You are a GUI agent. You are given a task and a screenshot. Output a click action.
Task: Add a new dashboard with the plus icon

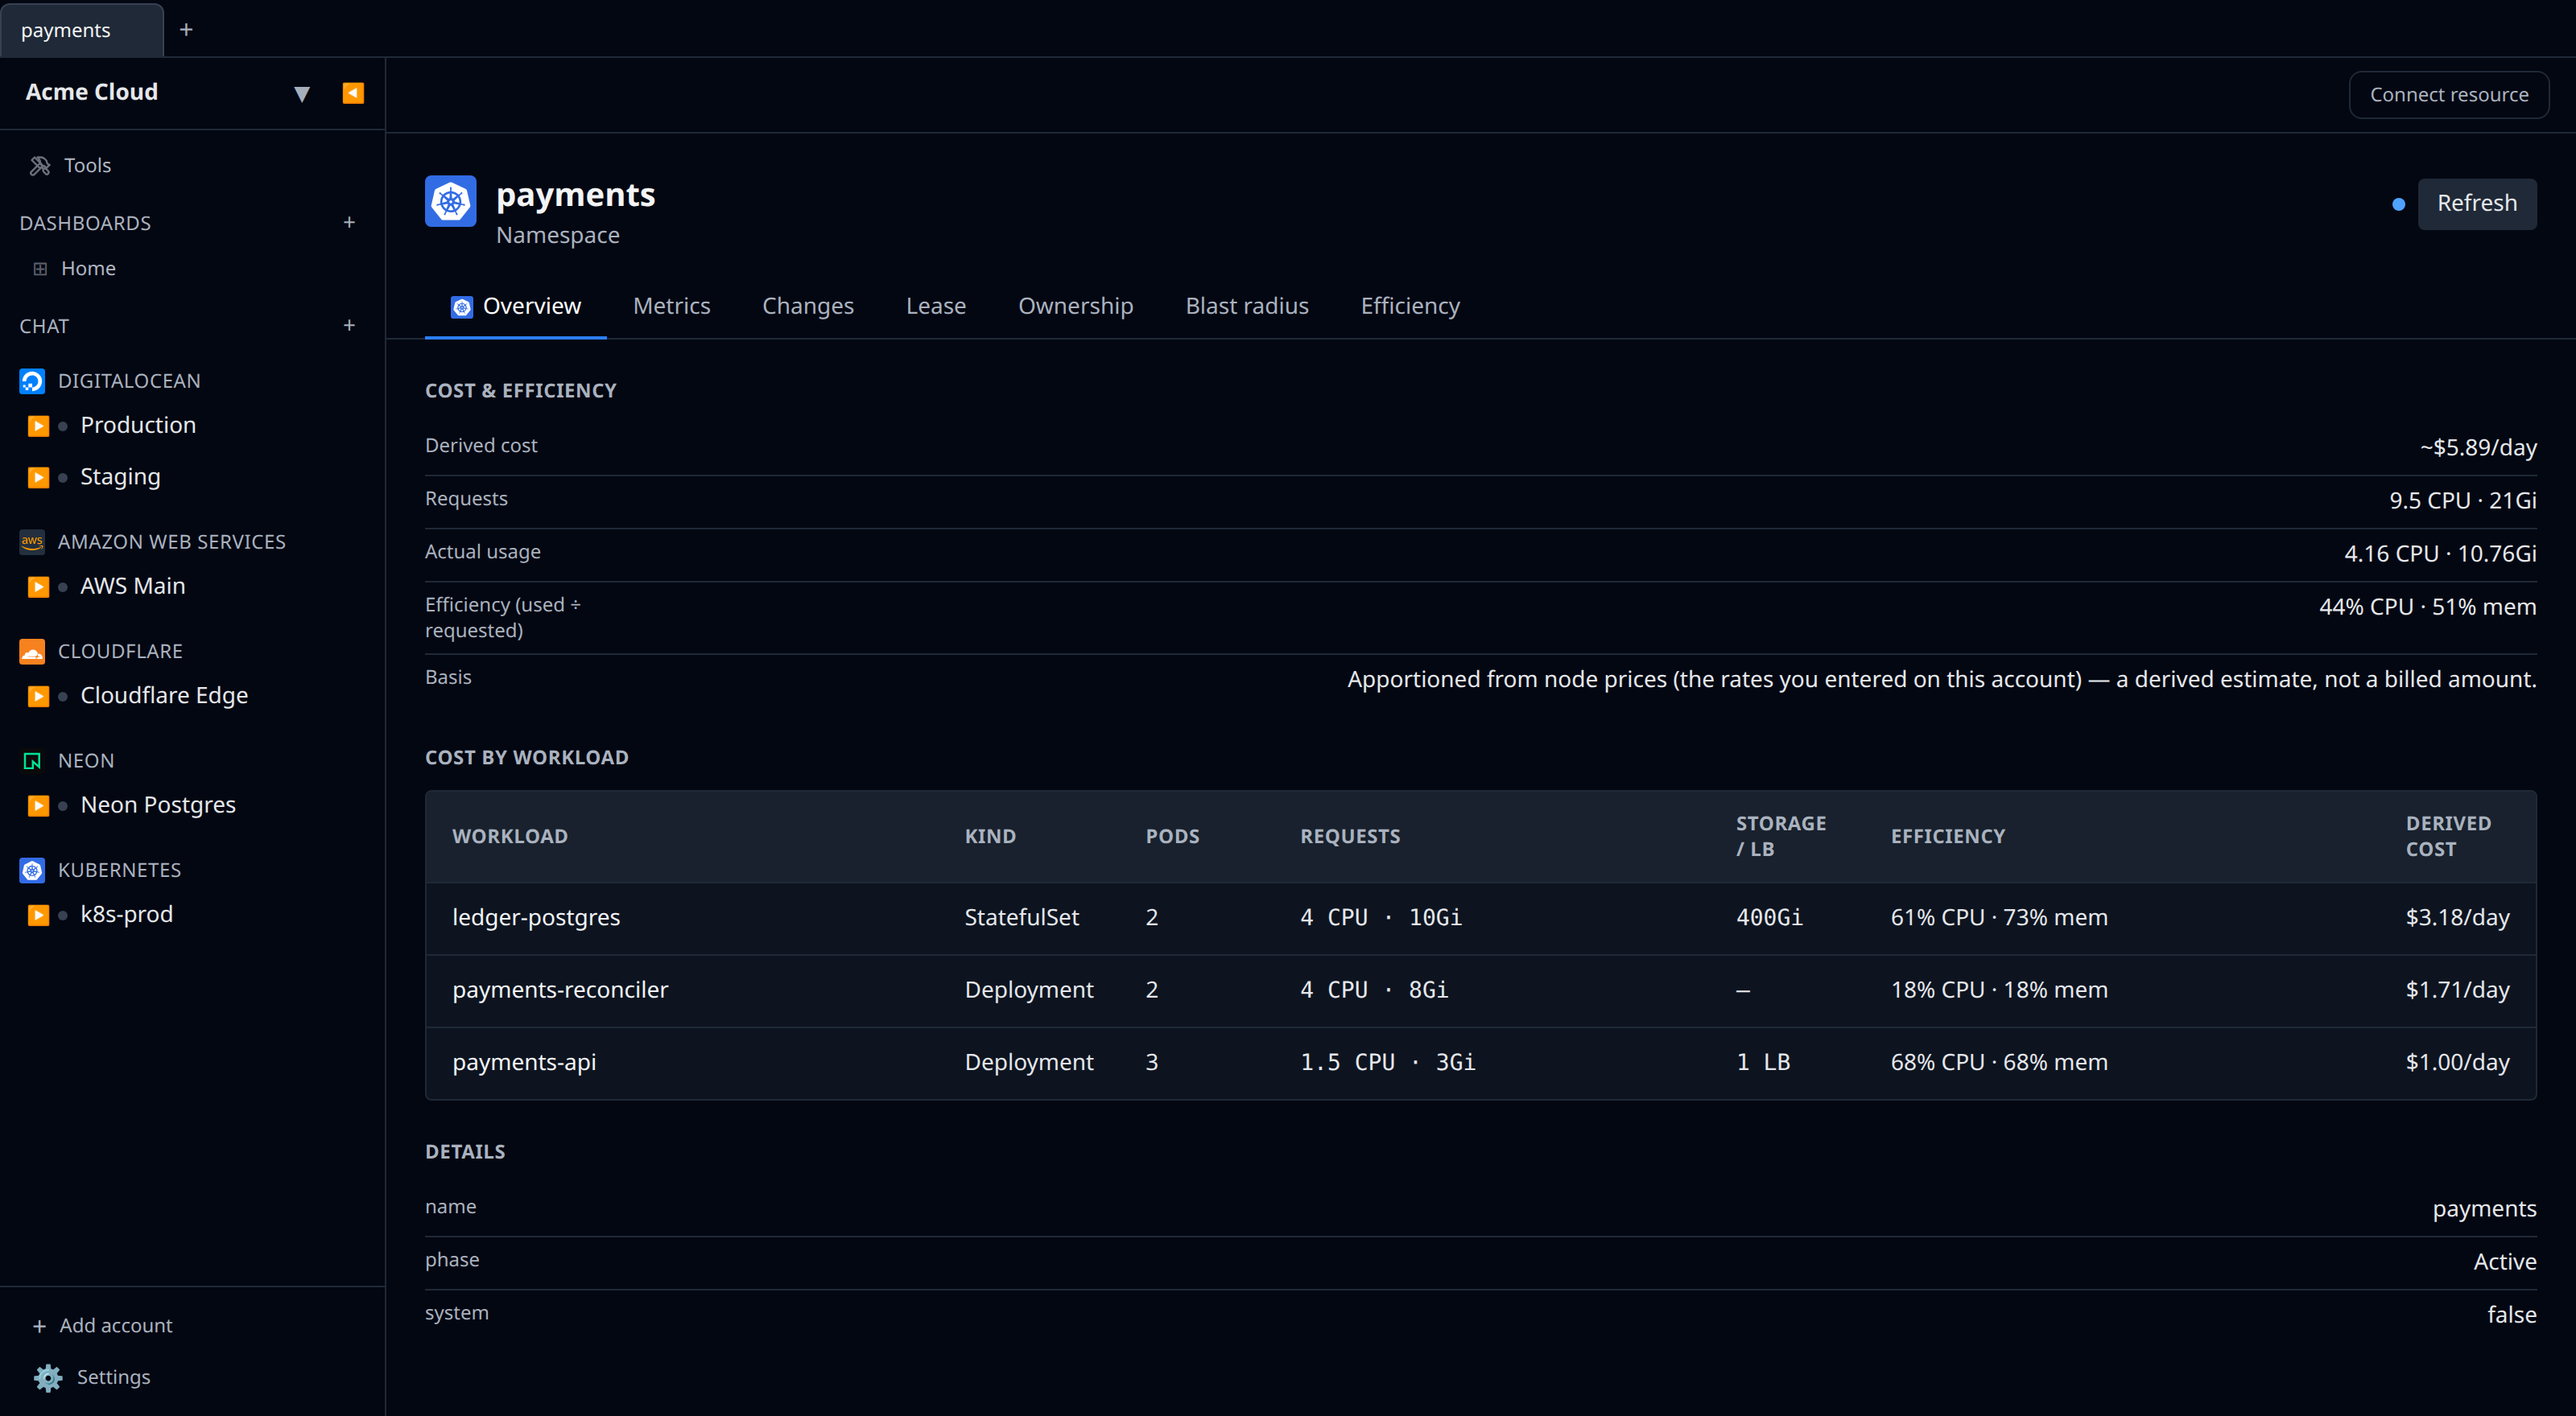point(349,222)
